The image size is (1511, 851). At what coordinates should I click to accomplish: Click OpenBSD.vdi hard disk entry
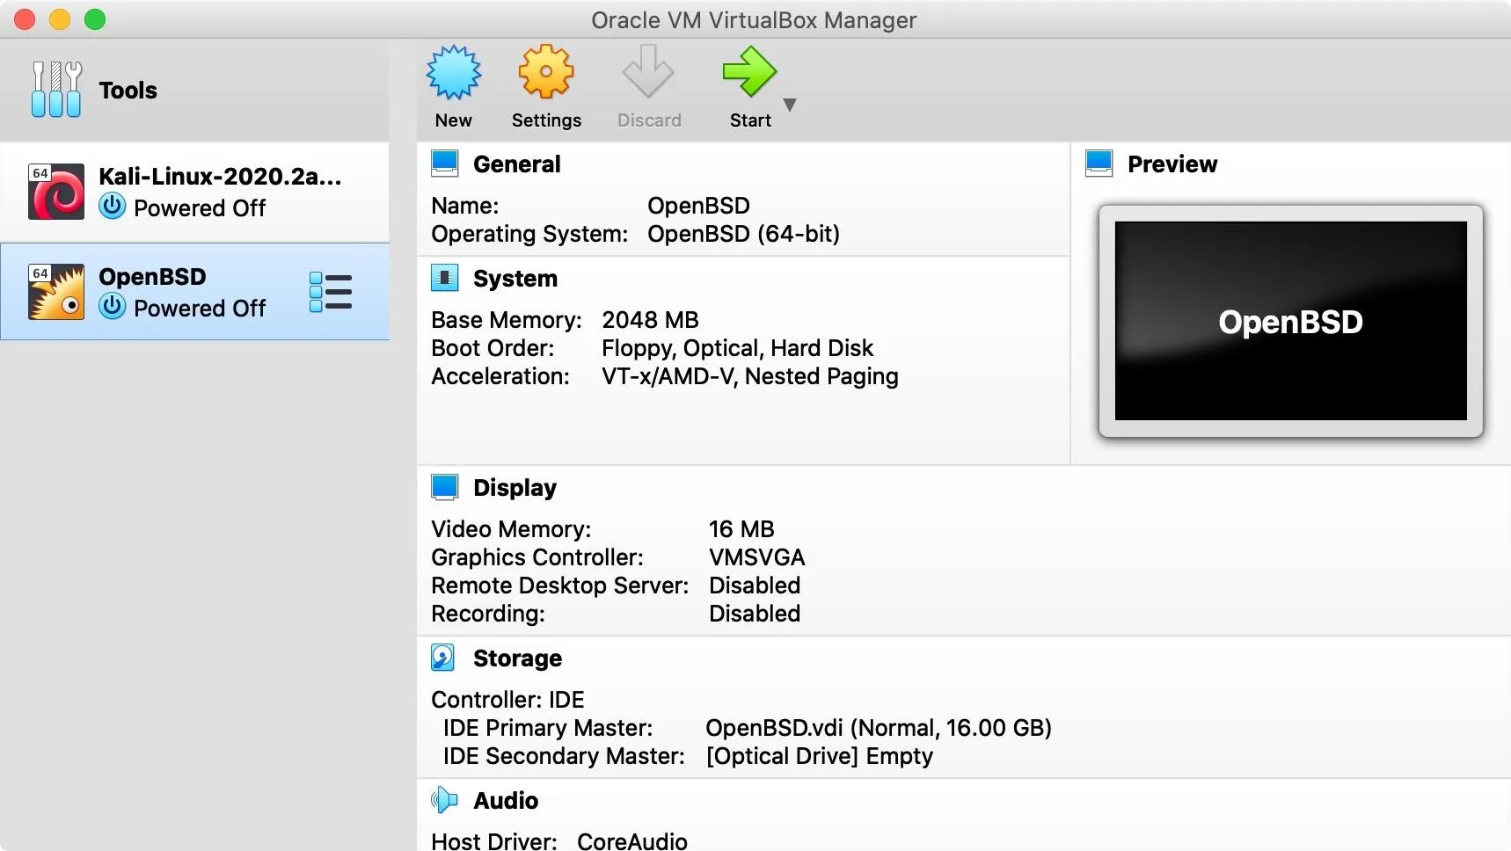click(879, 728)
